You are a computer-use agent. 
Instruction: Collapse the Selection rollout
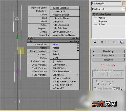click(108, 60)
